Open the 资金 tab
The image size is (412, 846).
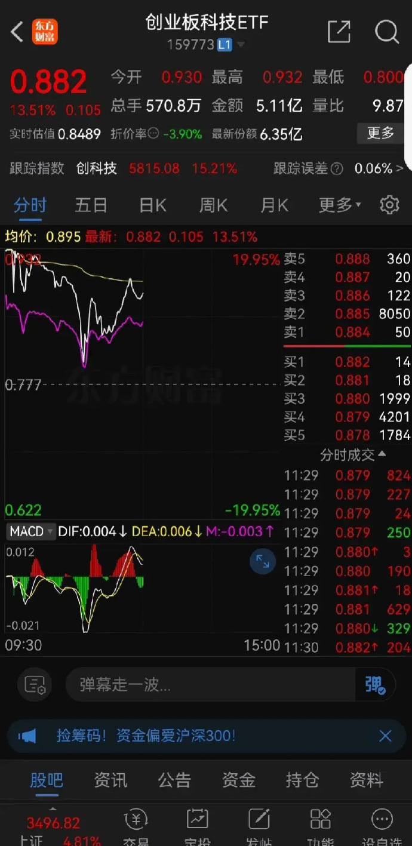[x=238, y=780]
